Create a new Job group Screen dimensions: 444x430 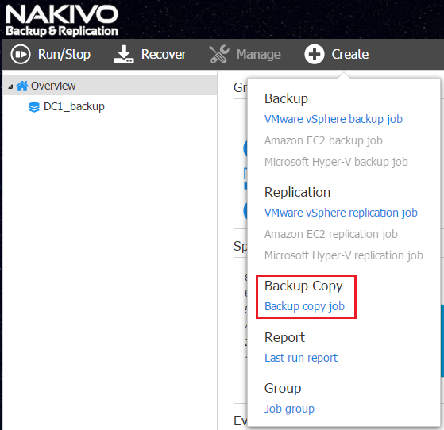pyautogui.click(x=289, y=409)
